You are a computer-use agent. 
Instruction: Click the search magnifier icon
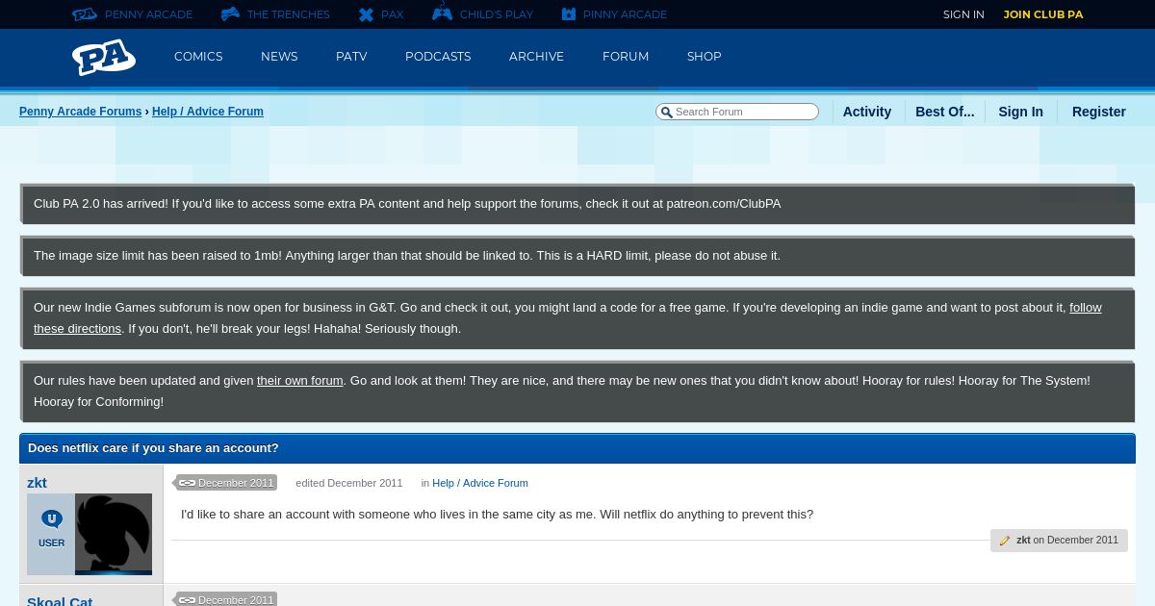click(666, 113)
